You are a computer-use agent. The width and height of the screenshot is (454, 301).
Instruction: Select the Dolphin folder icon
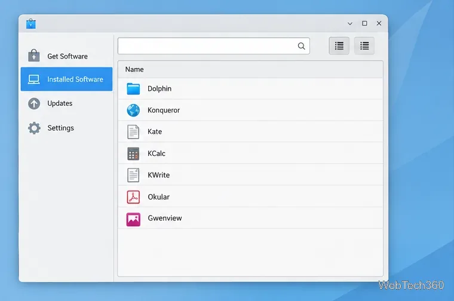[x=133, y=88]
